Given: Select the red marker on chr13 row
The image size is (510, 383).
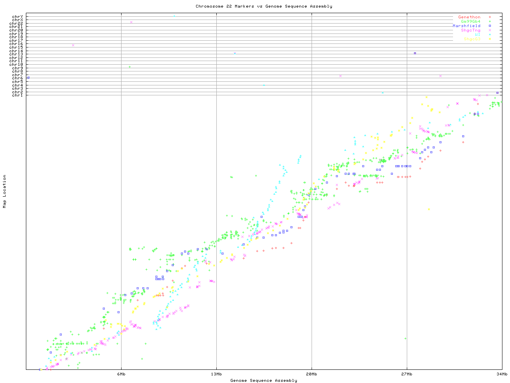Looking at the screenshot, I should (415, 53).
